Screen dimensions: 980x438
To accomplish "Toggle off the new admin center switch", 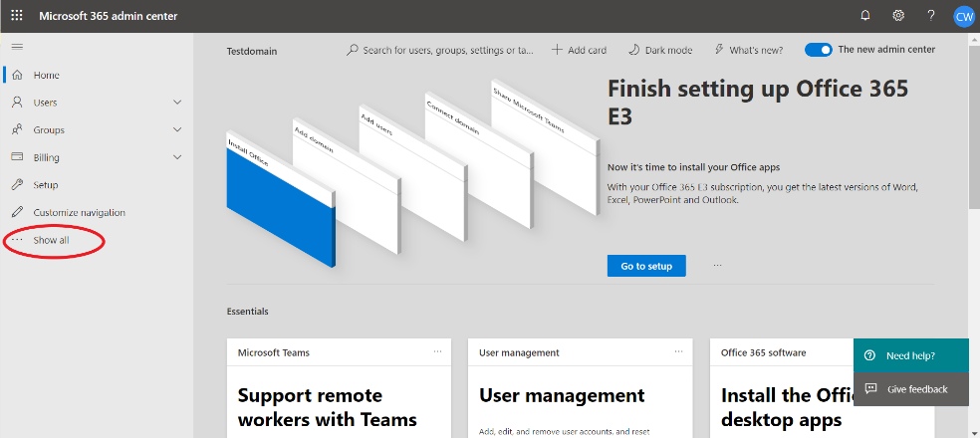I will click(818, 50).
